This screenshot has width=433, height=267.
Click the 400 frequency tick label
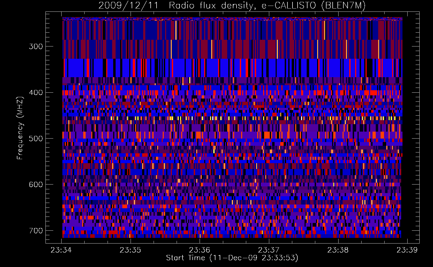[x=36, y=93]
